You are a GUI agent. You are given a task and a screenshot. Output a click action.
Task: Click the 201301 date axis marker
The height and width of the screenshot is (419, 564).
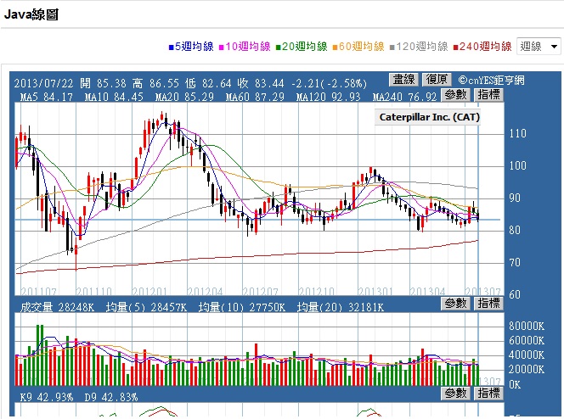point(375,291)
